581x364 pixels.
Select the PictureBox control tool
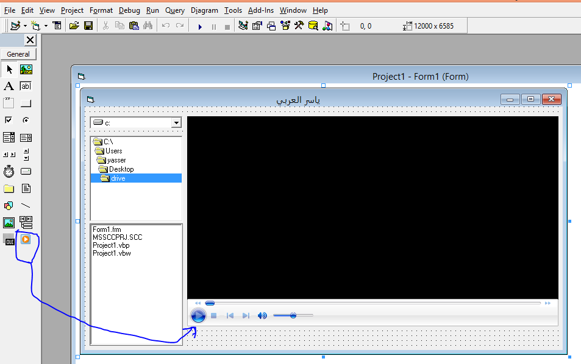coord(26,69)
